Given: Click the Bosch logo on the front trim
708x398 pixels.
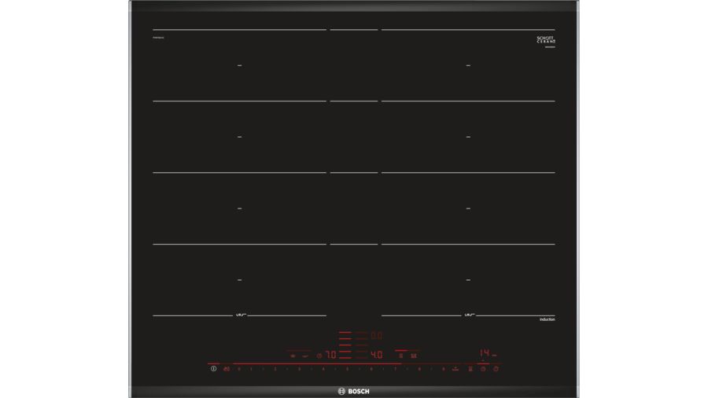Looking at the screenshot, I should click(x=353, y=391).
